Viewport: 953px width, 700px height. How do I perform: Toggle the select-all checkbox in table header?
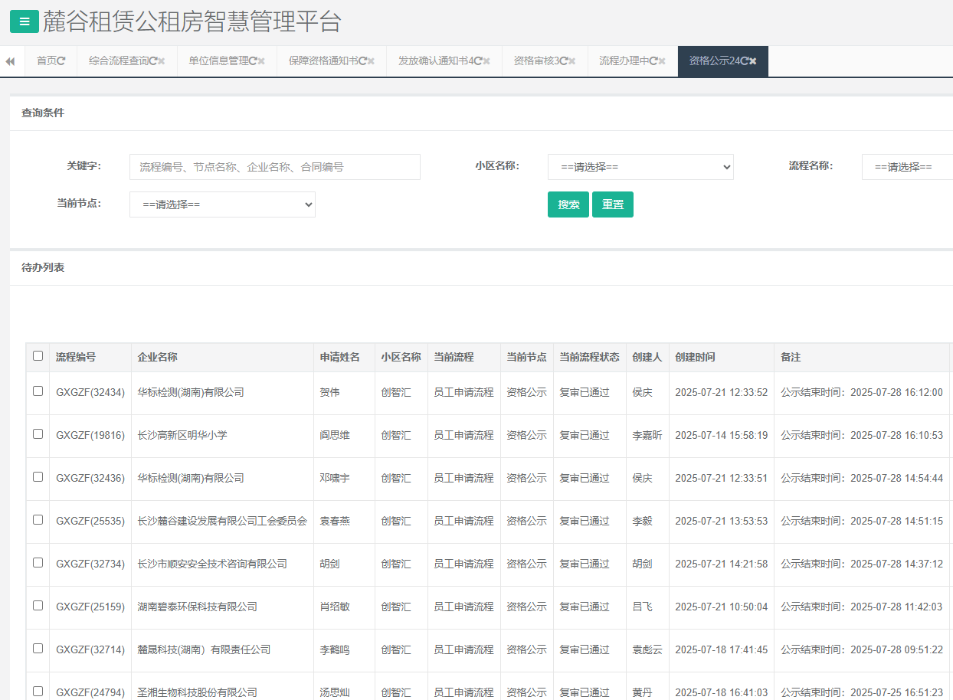coord(38,355)
